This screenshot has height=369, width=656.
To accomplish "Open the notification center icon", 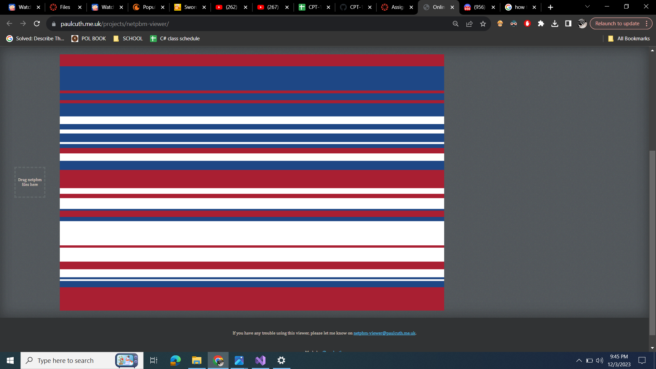I will pyautogui.click(x=642, y=360).
